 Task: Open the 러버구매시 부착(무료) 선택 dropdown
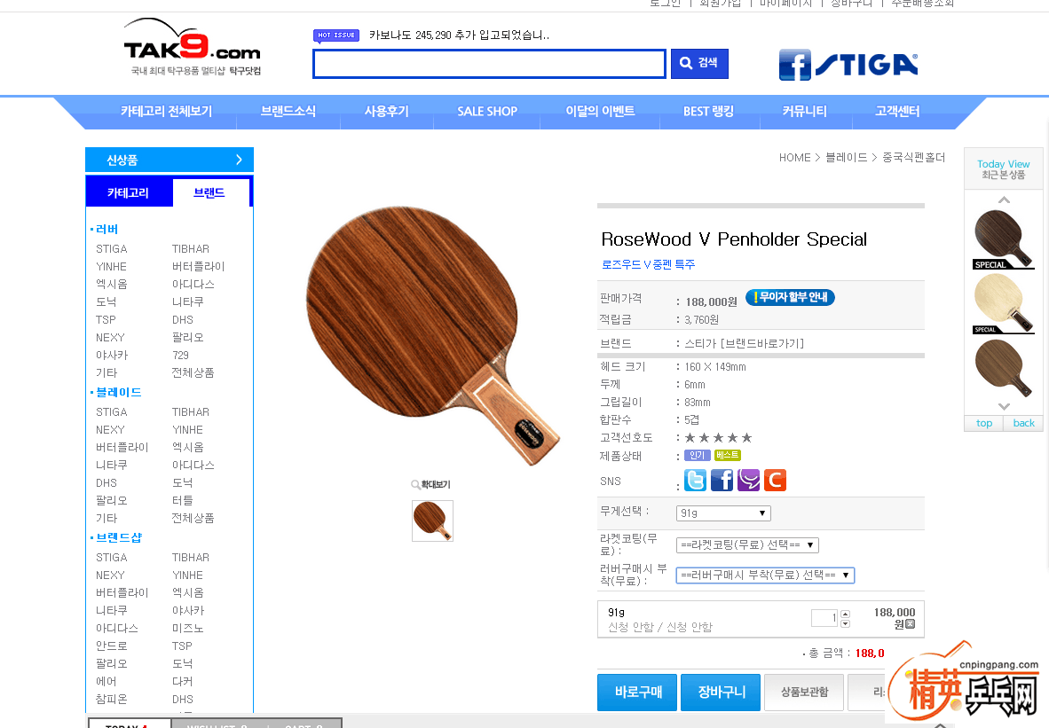pos(765,575)
